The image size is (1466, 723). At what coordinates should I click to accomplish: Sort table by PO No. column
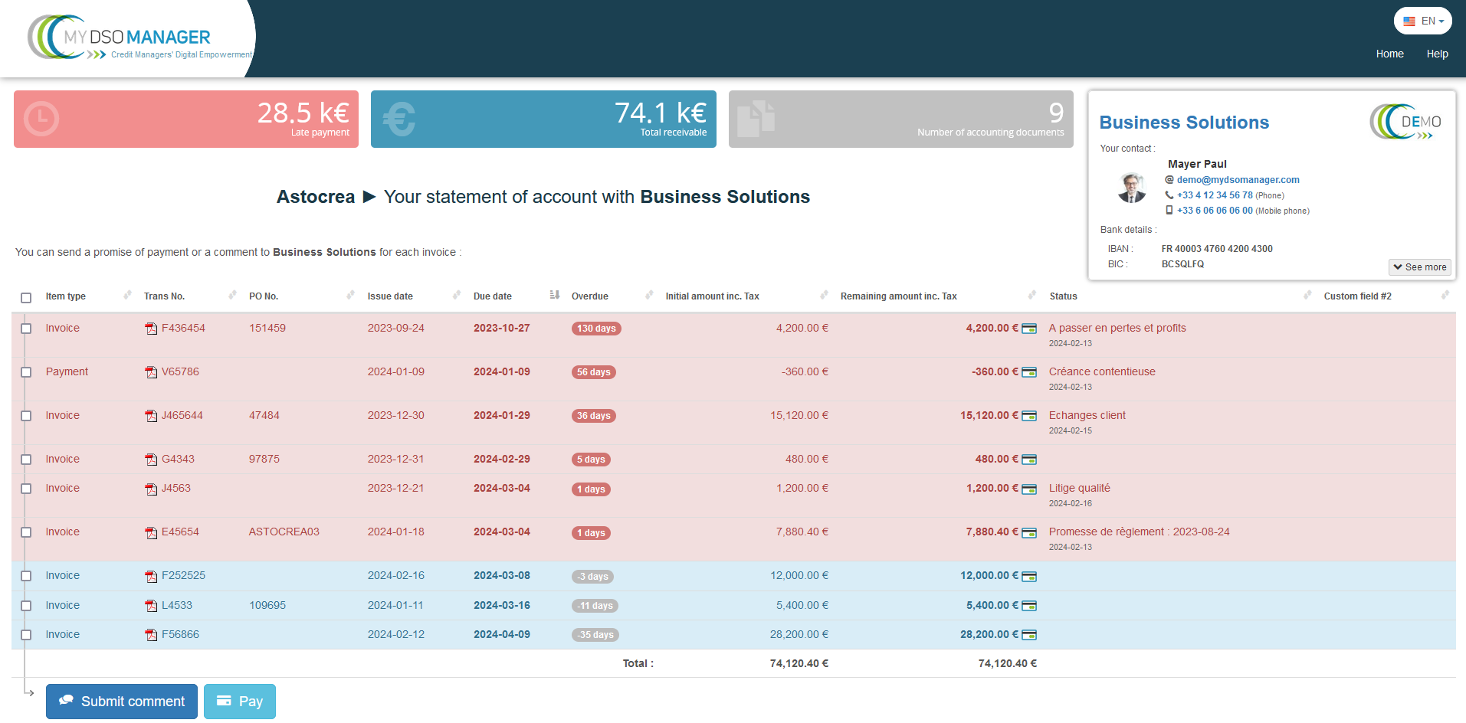pos(302,296)
